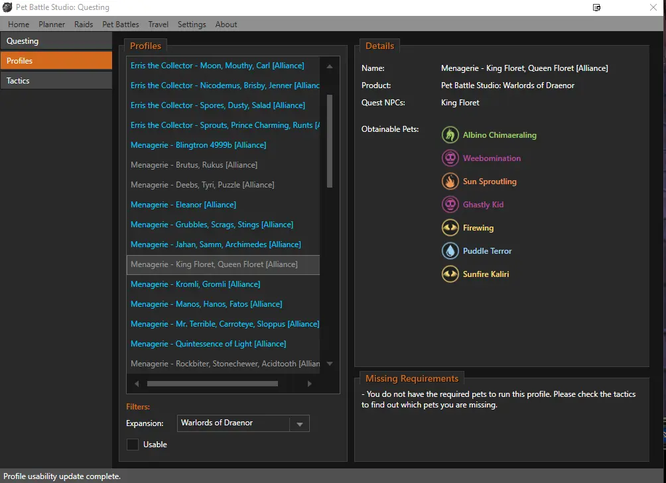Select Menagerie - Rockbiter, Stonechewer, Acidtooth profile
The width and height of the screenshot is (666, 483).
tap(223, 364)
